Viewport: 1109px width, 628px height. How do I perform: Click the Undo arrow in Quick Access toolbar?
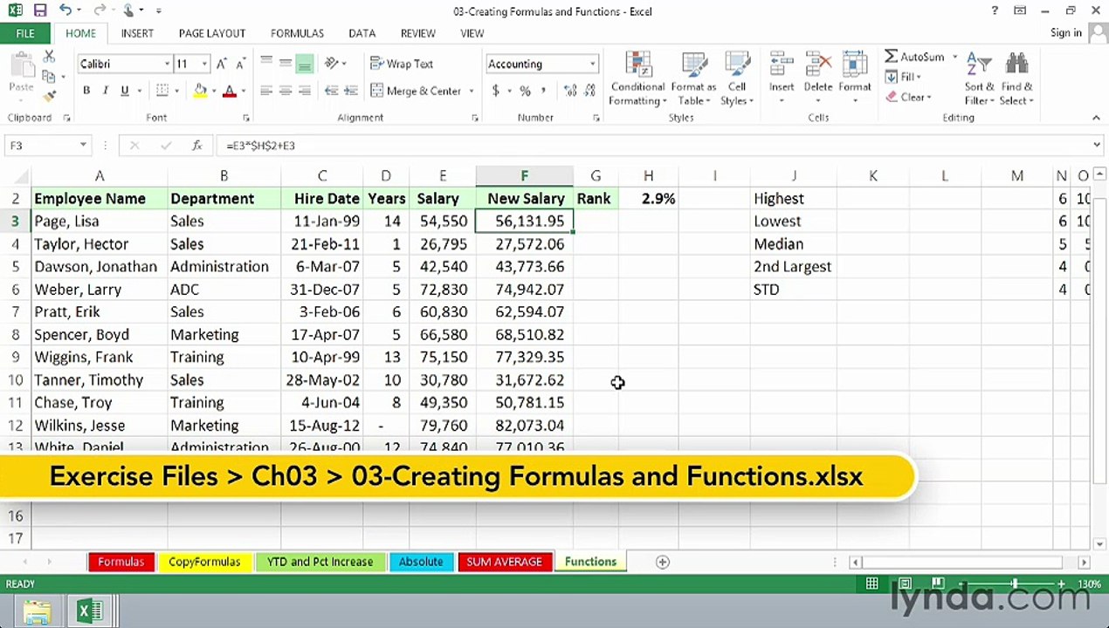tap(65, 10)
